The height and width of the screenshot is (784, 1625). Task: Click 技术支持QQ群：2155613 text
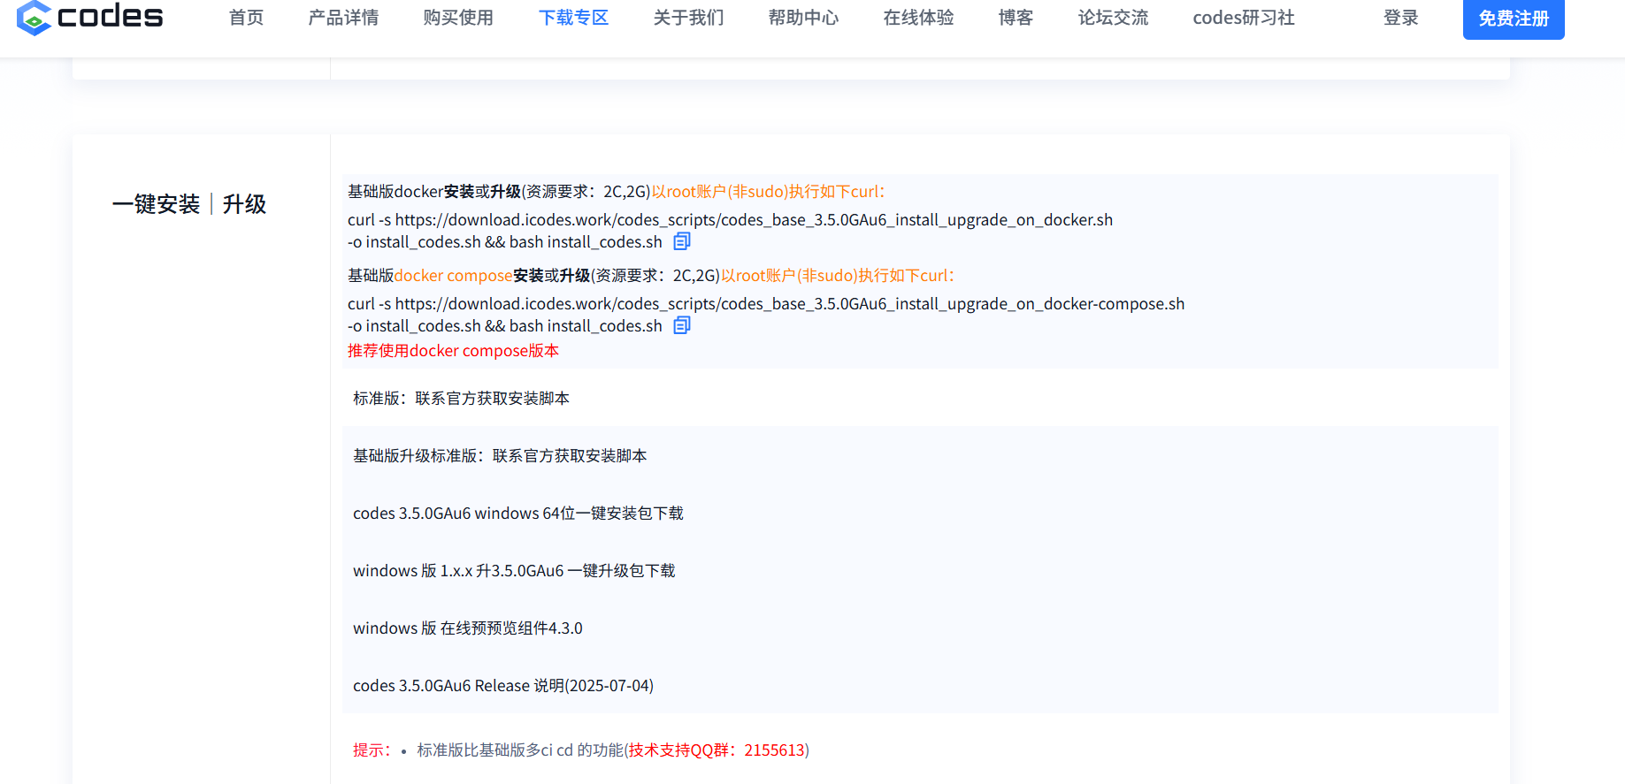[x=717, y=750]
